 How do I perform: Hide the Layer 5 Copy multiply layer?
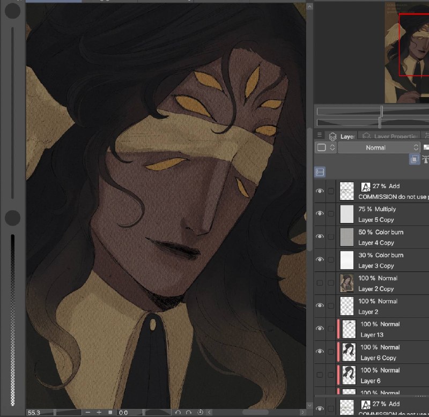(x=319, y=213)
